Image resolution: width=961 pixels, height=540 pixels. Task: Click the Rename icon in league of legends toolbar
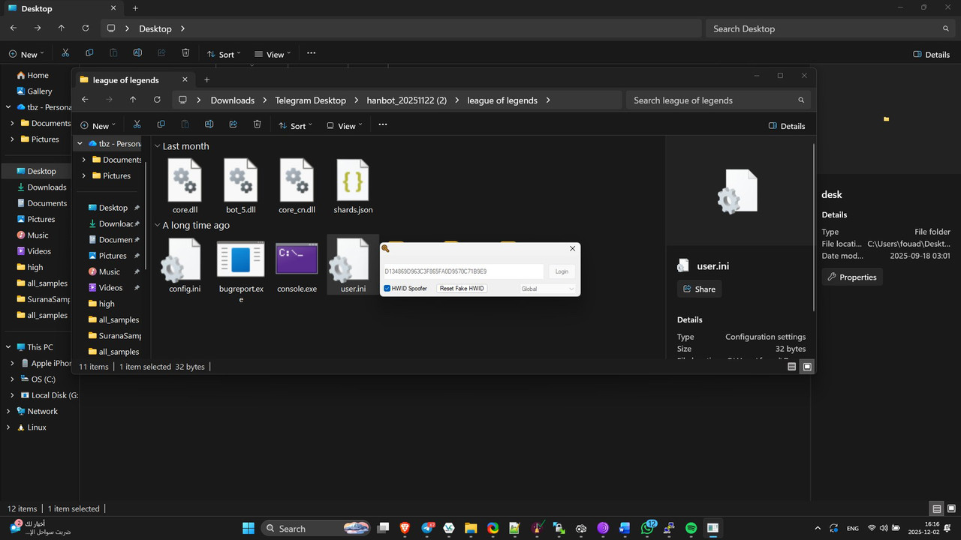(x=209, y=125)
